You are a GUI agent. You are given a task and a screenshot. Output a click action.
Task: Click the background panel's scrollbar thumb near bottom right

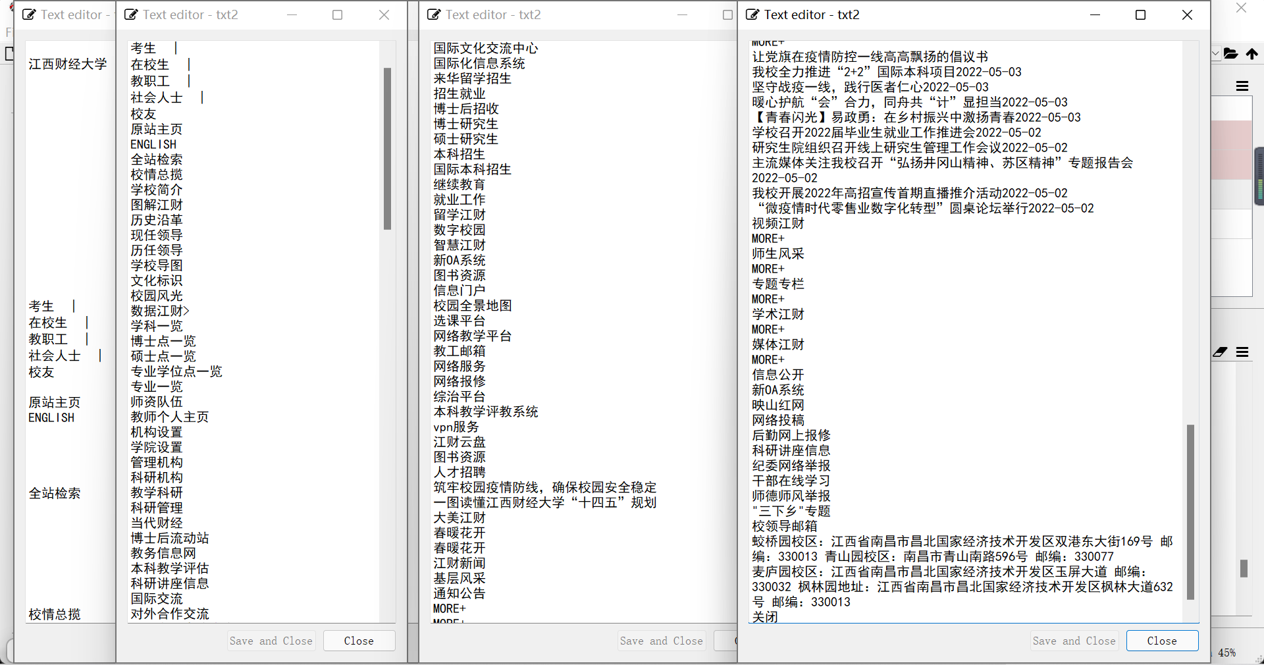click(1244, 568)
